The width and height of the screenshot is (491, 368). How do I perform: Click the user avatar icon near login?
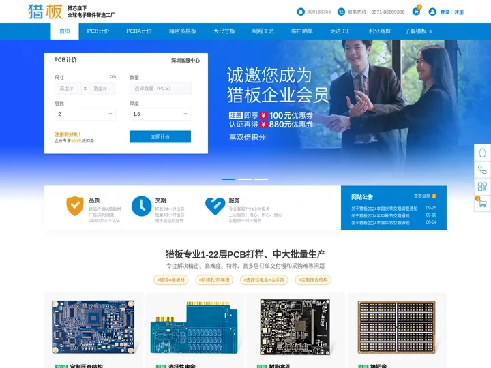coord(432,12)
